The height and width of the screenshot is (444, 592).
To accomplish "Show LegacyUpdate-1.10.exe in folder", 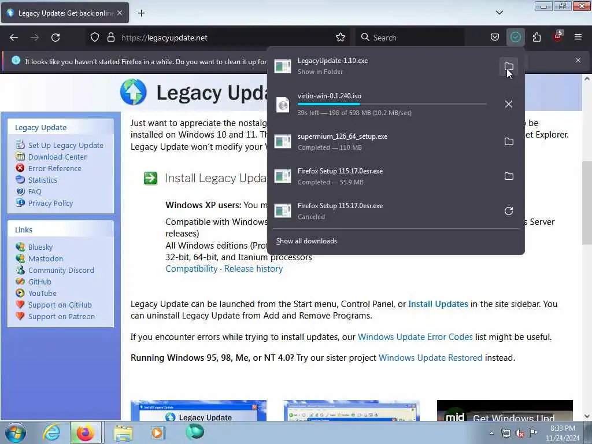I will tap(509, 67).
